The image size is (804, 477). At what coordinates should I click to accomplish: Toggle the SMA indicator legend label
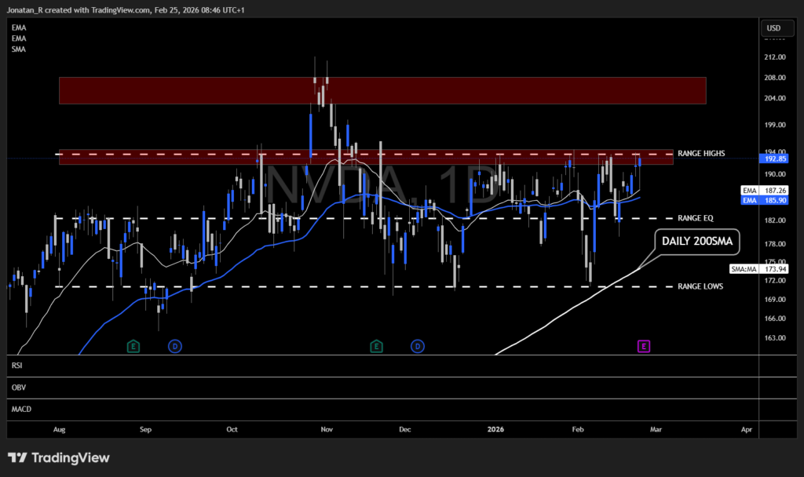click(x=16, y=49)
